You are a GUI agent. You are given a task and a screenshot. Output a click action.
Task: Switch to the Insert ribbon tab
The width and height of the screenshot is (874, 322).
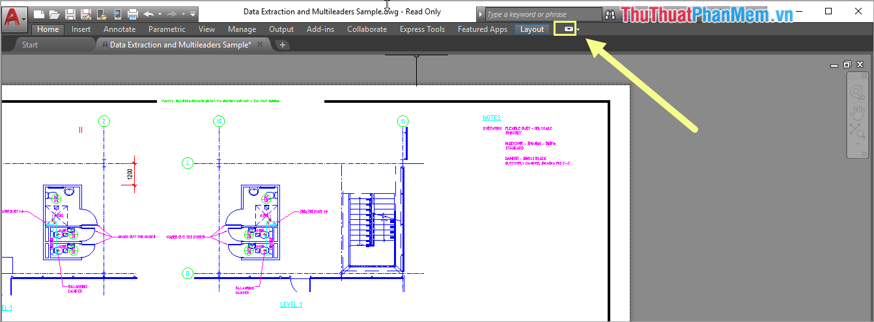click(x=81, y=29)
